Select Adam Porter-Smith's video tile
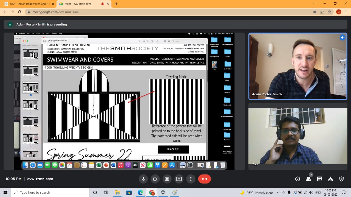 tap(298, 66)
